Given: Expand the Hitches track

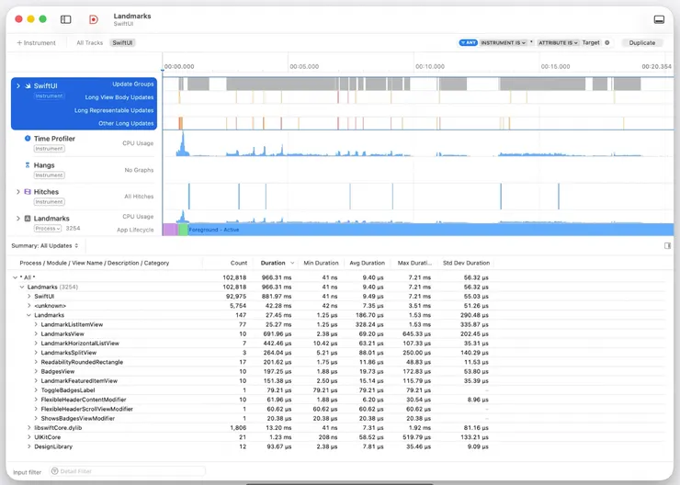Looking at the screenshot, I should [x=17, y=192].
